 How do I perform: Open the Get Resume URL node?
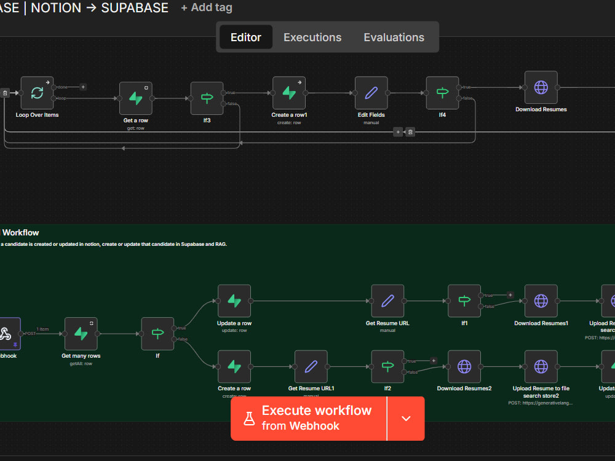pyautogui.click(x=387, y=301)
